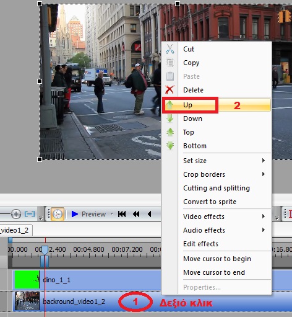Expand the Crop borders submenu
Screen dimensions: 292x317
click(x=217, y=174)
